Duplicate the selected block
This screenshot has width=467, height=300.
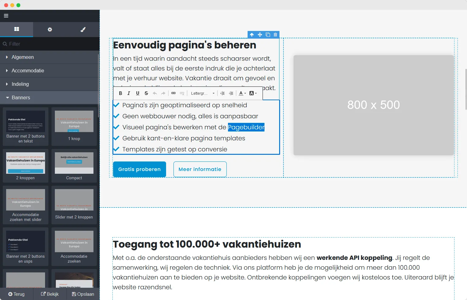pyautogui.click(x=268, y=35)
